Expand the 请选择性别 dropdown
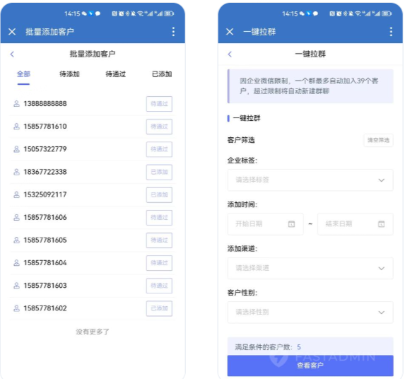405x379 pixels. (x=310, y=312)
